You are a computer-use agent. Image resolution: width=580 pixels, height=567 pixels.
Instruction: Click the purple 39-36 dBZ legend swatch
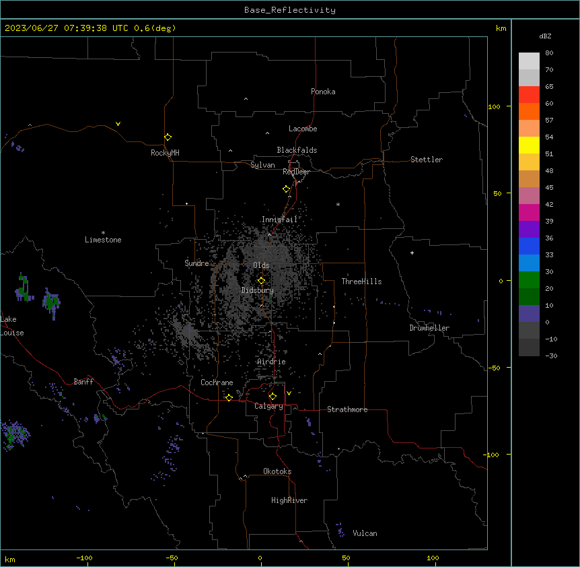click(529, 230)
